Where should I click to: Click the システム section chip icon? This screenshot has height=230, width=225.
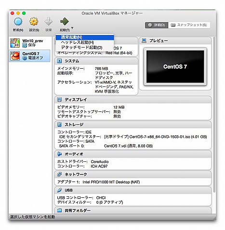tap(59, 61)
